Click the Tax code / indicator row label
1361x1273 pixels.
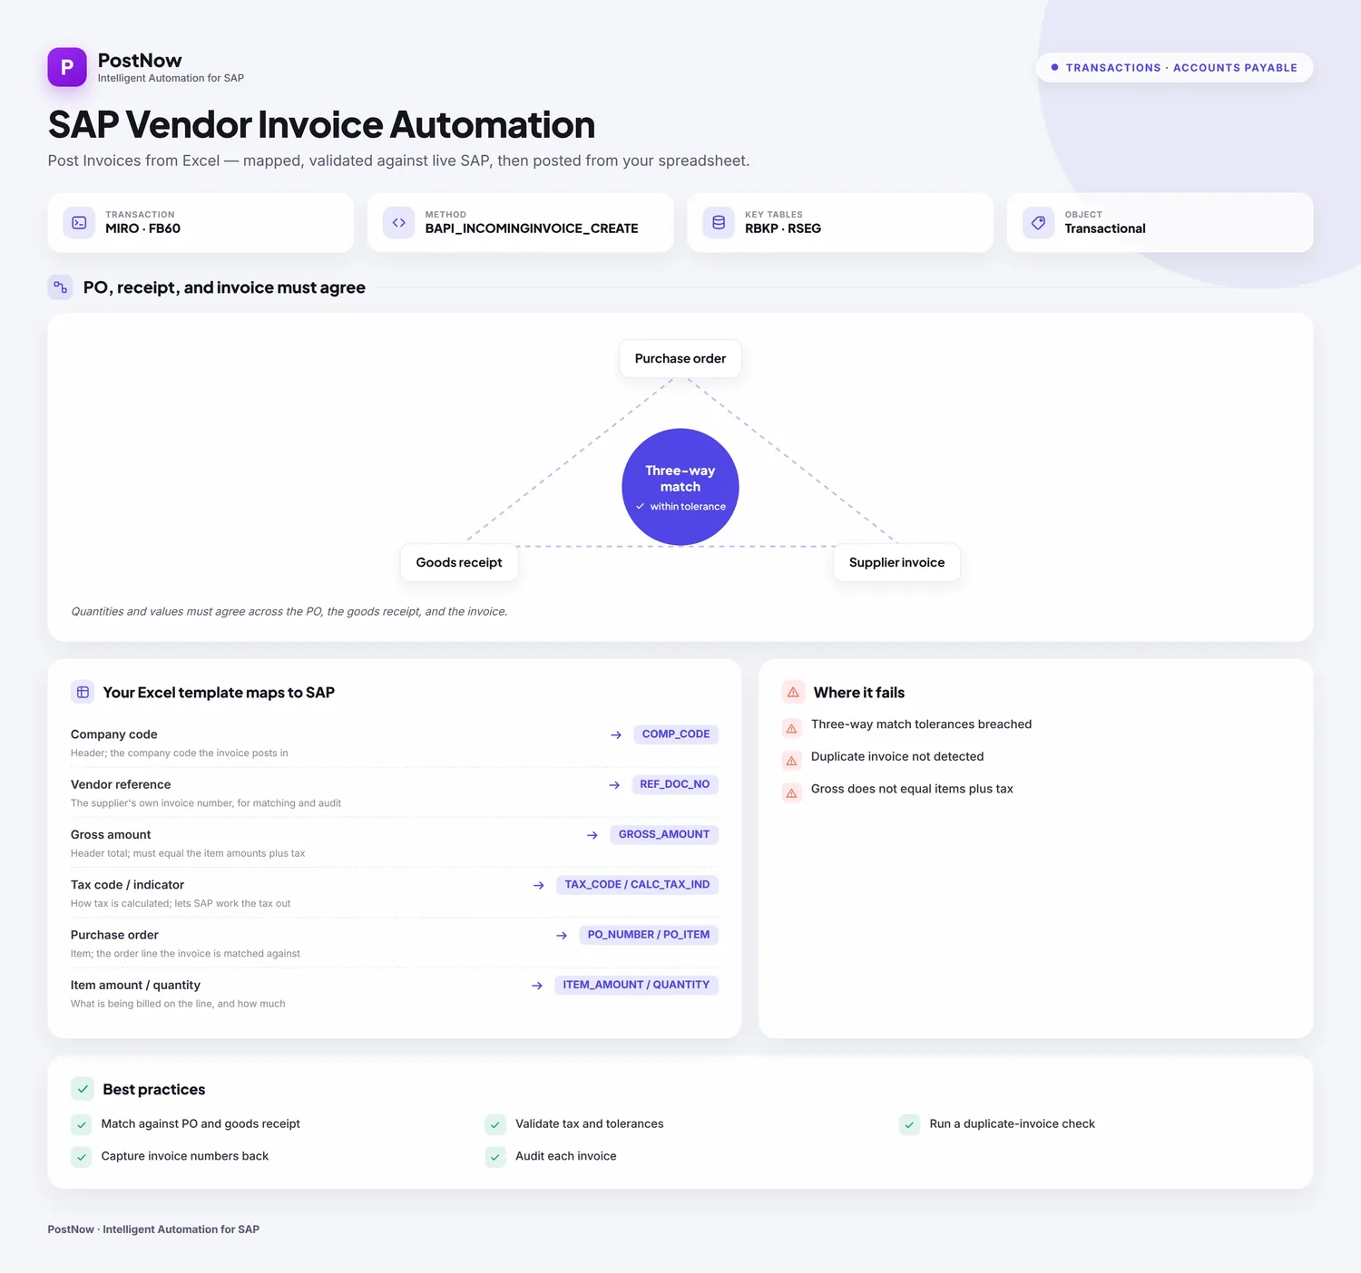pos(127,885)
